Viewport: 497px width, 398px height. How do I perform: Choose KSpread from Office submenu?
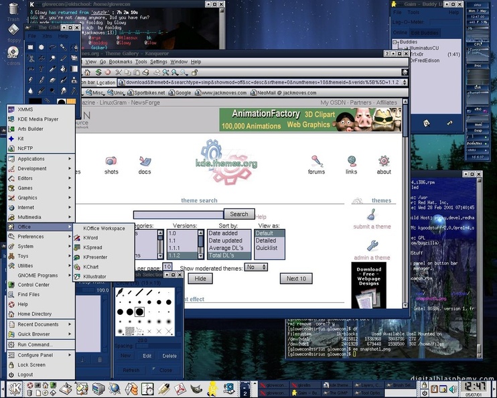pyautogui.click(x=104, y=247)
